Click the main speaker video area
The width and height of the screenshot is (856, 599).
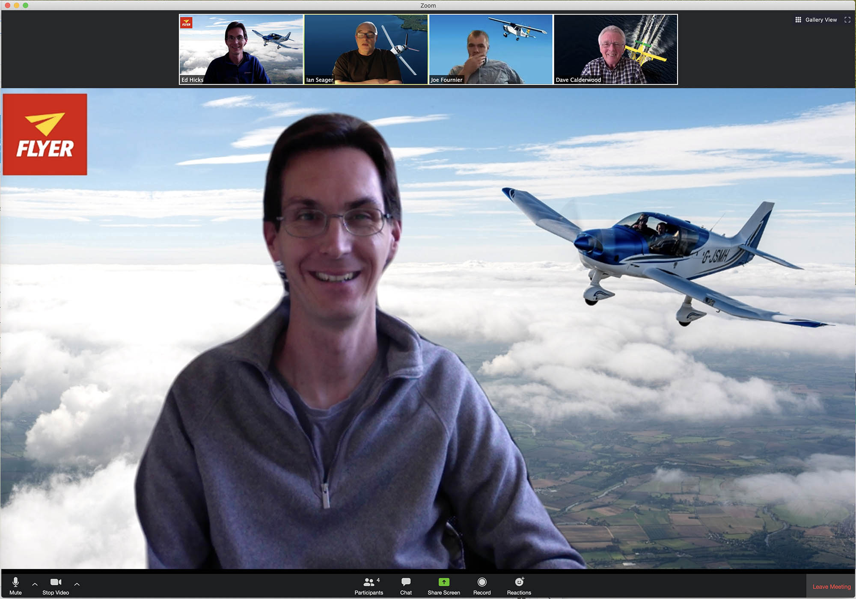[x=428, y=329]
